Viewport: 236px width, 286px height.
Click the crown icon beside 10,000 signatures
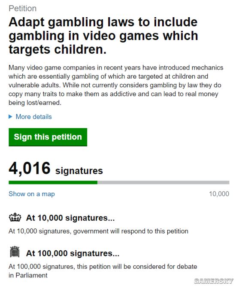15,217
